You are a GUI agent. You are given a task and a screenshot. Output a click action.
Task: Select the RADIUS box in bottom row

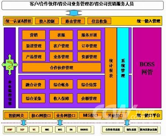(84, 129)
